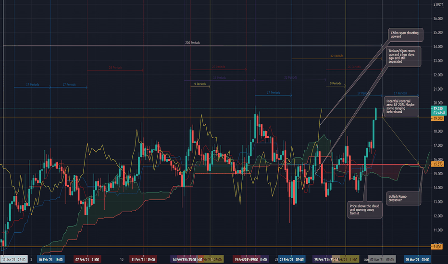Click the countdown timer 03:44:41 under current price
The image size is (448, 264).
439,113
